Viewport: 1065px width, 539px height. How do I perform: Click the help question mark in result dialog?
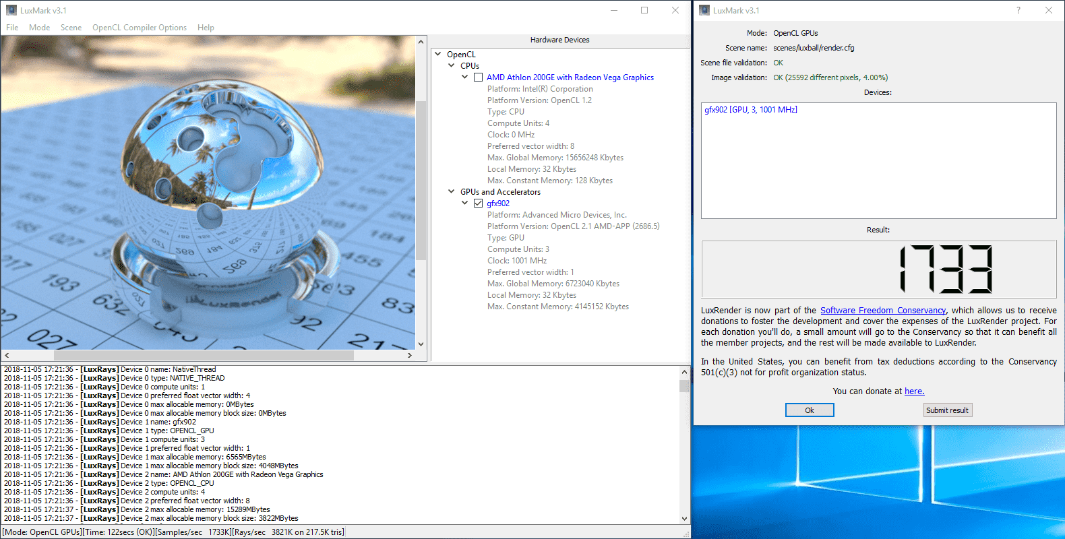(x=1018, y=10)
